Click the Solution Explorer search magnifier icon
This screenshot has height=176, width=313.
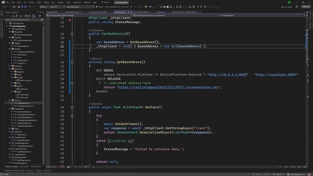(x=42, y=20)
